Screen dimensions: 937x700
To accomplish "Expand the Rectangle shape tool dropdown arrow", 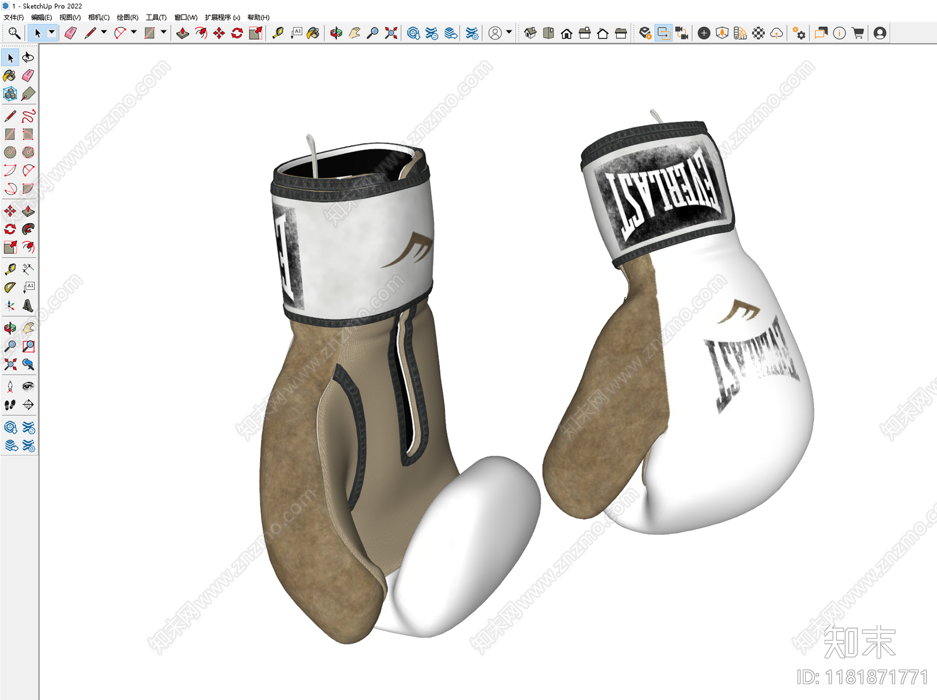I will coord(163,33).
